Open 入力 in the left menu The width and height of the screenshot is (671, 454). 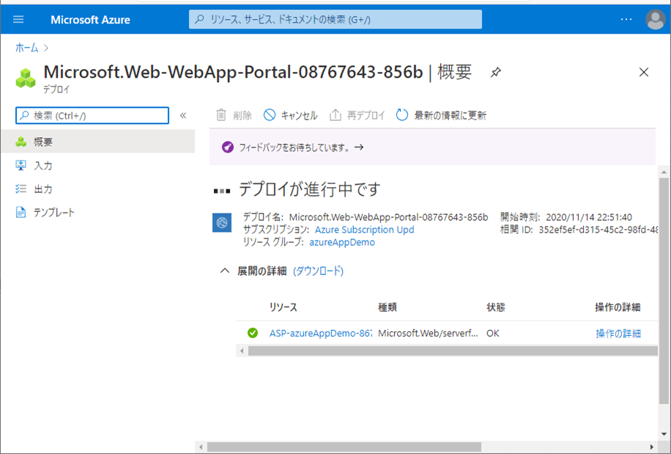(x=43, y=166)
